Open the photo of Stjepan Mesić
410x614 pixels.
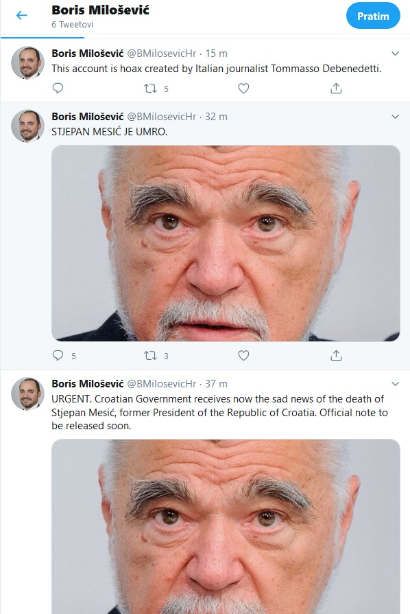point(225,244)
